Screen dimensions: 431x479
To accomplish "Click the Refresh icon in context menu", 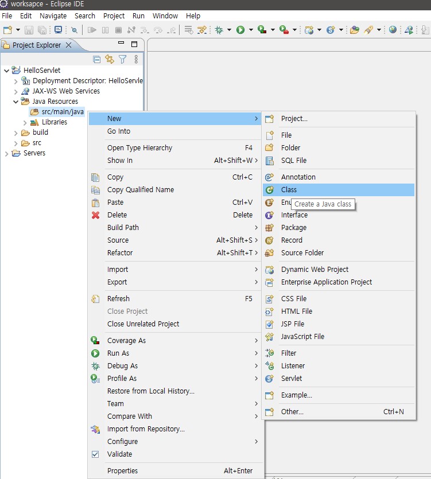I will (x=95, y=299).
